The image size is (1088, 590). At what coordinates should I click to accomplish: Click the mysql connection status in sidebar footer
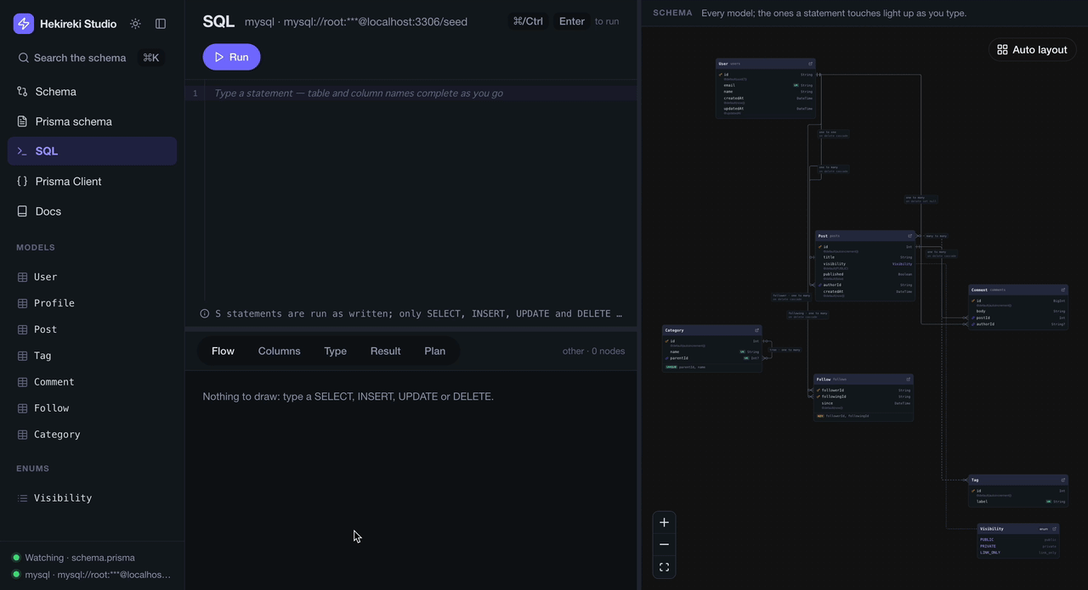click(91, 575)
